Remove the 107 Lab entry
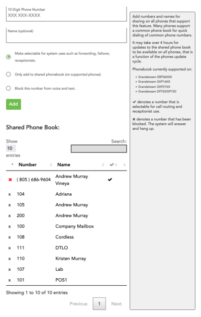The width and height of the screenshot is (201, 317). coord(10,270)
